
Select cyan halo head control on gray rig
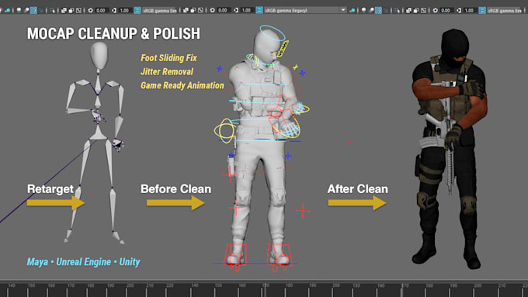pos(272,33)
